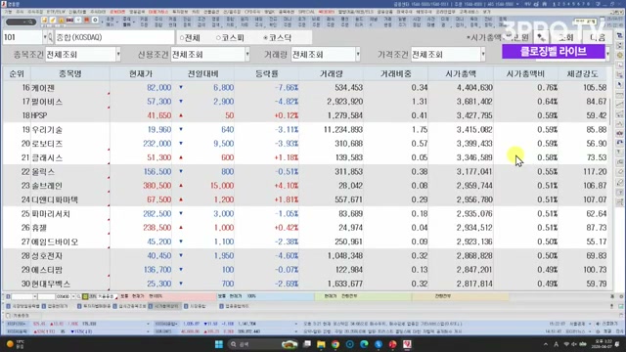Select the 디앤디파마텍 stock row
Screen dimensions: 626x352
306,199
